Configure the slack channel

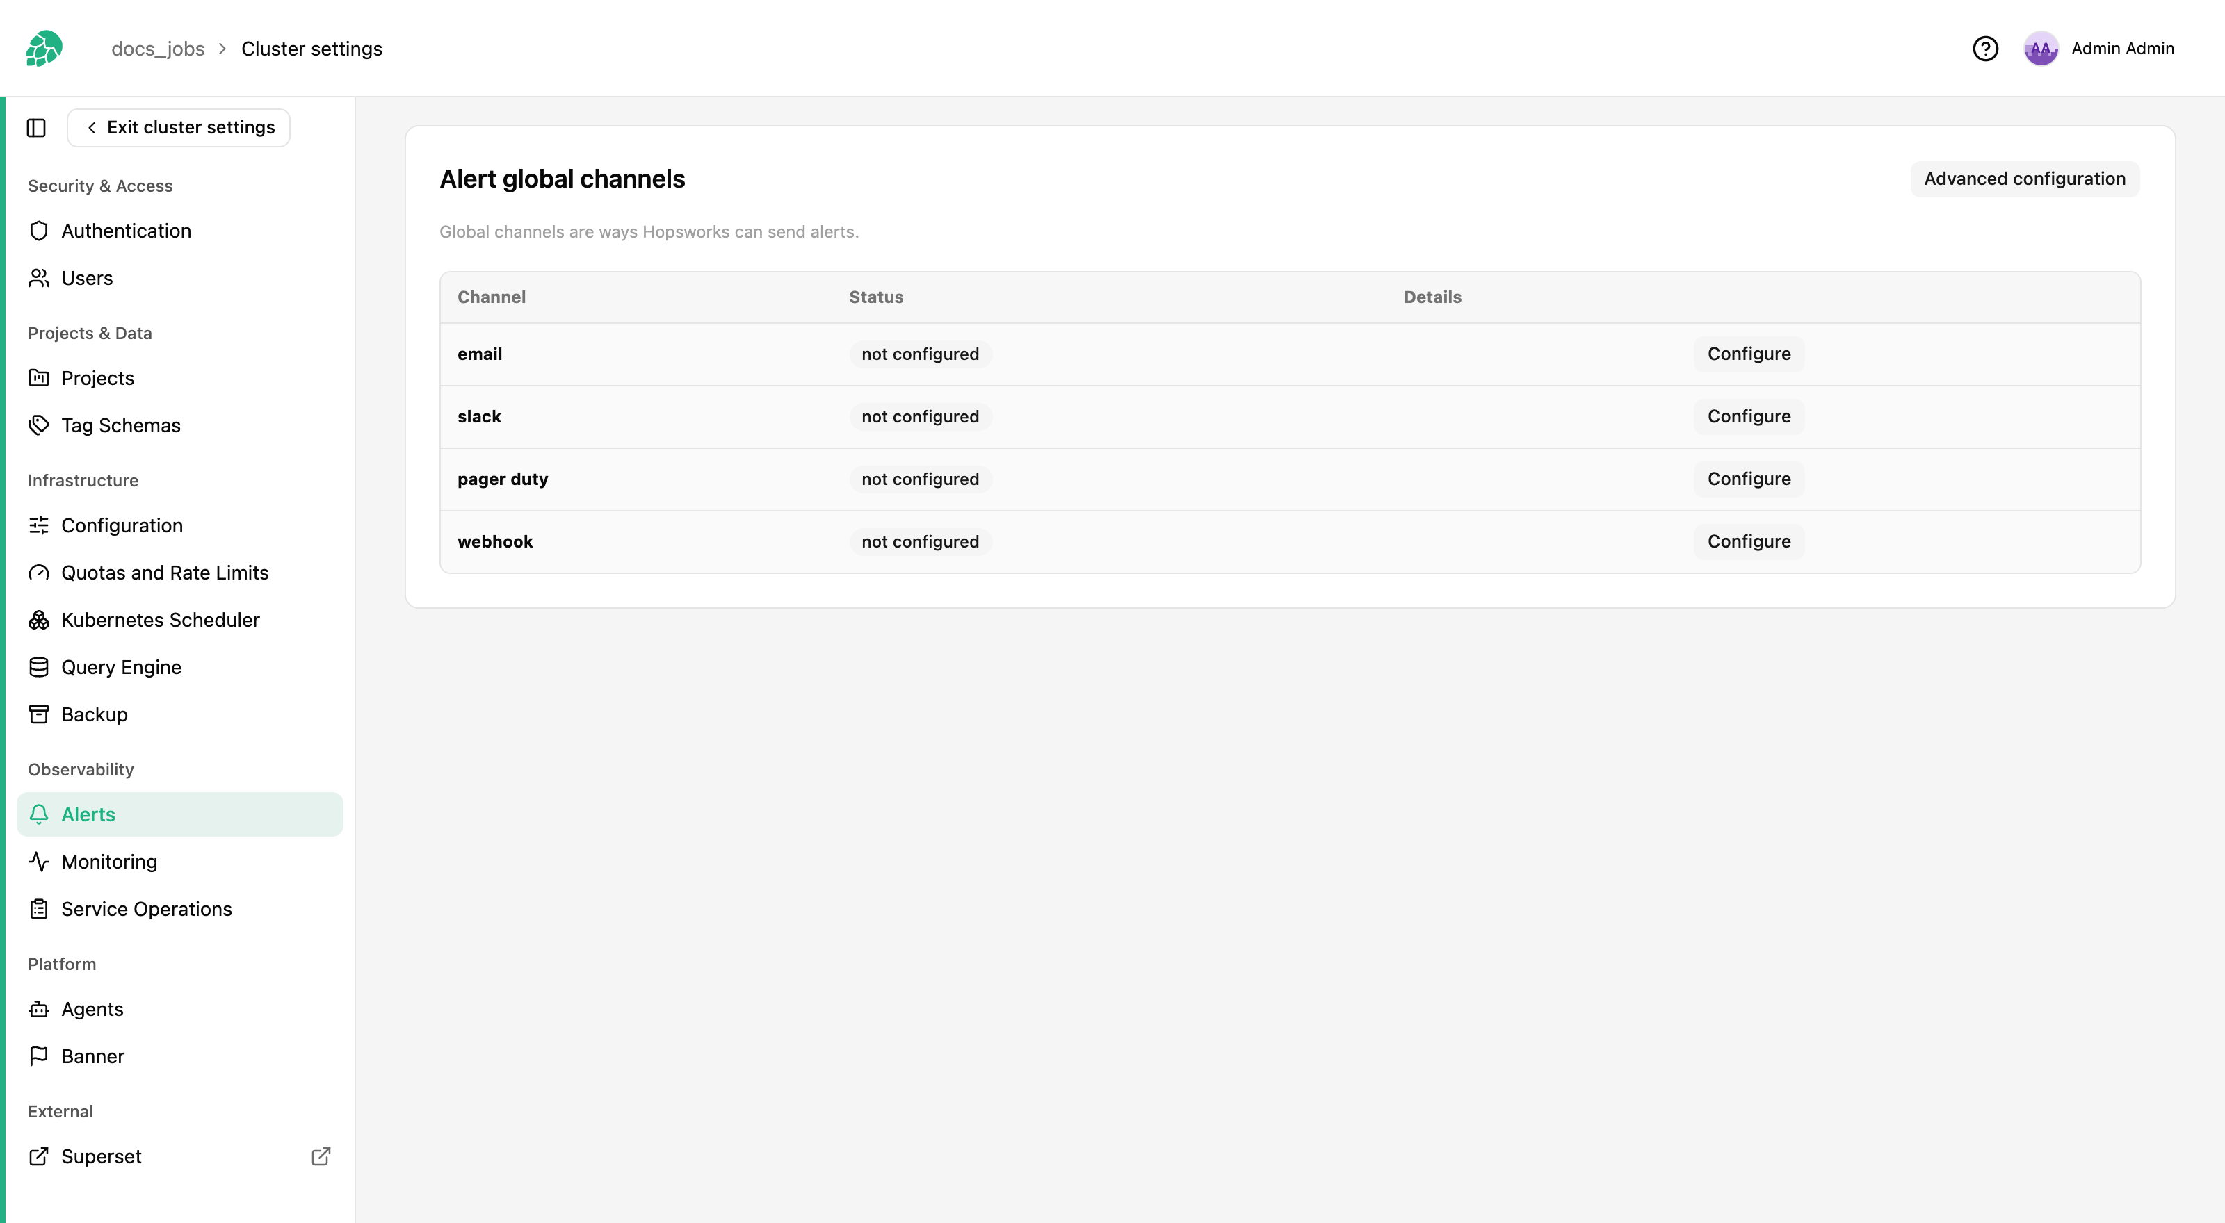coord(1748,416)
